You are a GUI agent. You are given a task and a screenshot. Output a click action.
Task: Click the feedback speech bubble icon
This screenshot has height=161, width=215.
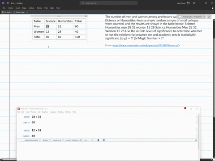pyautogui.click(x=104, y=140)
